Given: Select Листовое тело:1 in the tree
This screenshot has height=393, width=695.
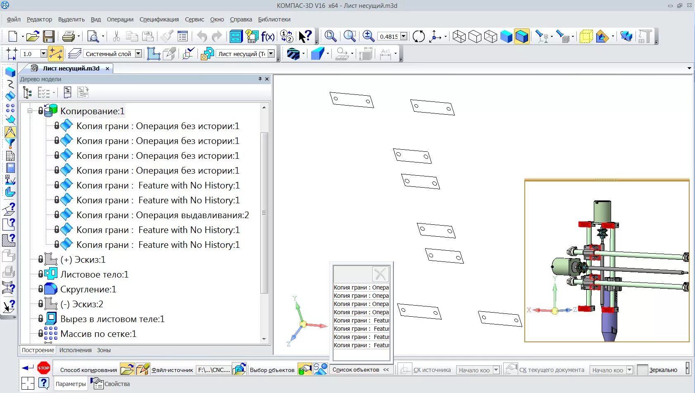Looking at the screenshot, I should (94, 274).
